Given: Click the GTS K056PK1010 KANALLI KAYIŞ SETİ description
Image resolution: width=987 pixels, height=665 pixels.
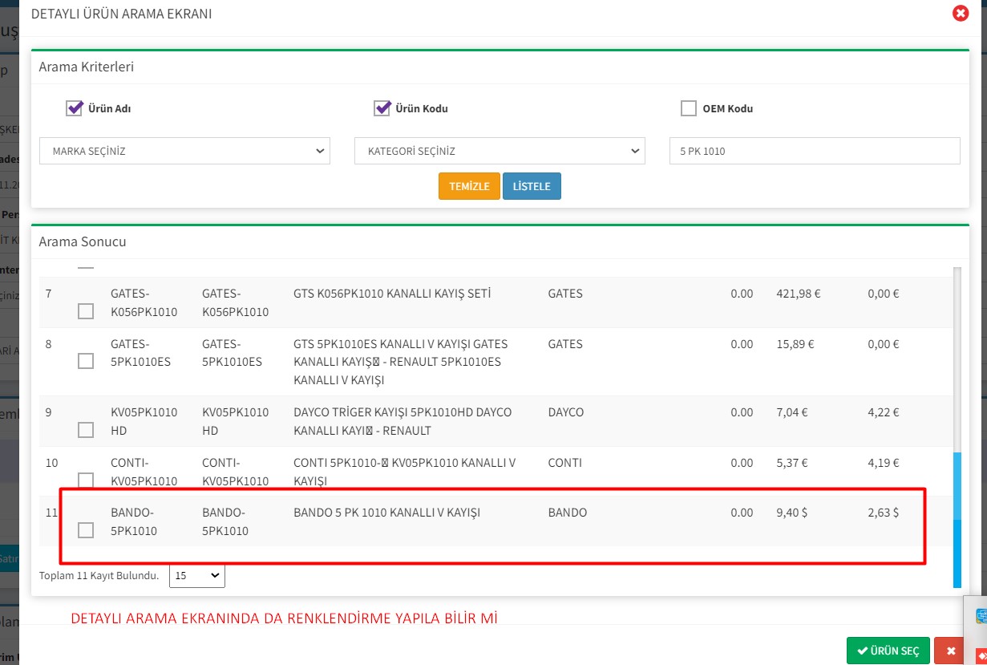Looking at the screenshot, I should [392, 294].
